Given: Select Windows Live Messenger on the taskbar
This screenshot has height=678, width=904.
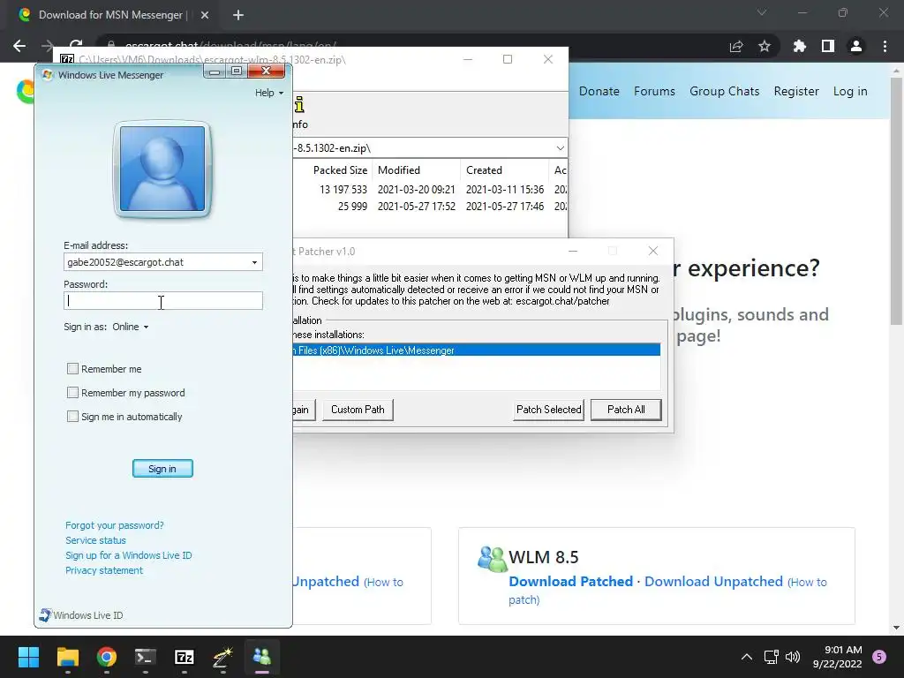Looking at the screenshot, I should pyautogui.click(x=261, y=657).
